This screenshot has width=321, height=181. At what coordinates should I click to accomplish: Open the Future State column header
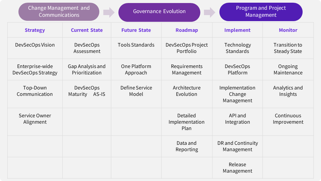(136, 30)
